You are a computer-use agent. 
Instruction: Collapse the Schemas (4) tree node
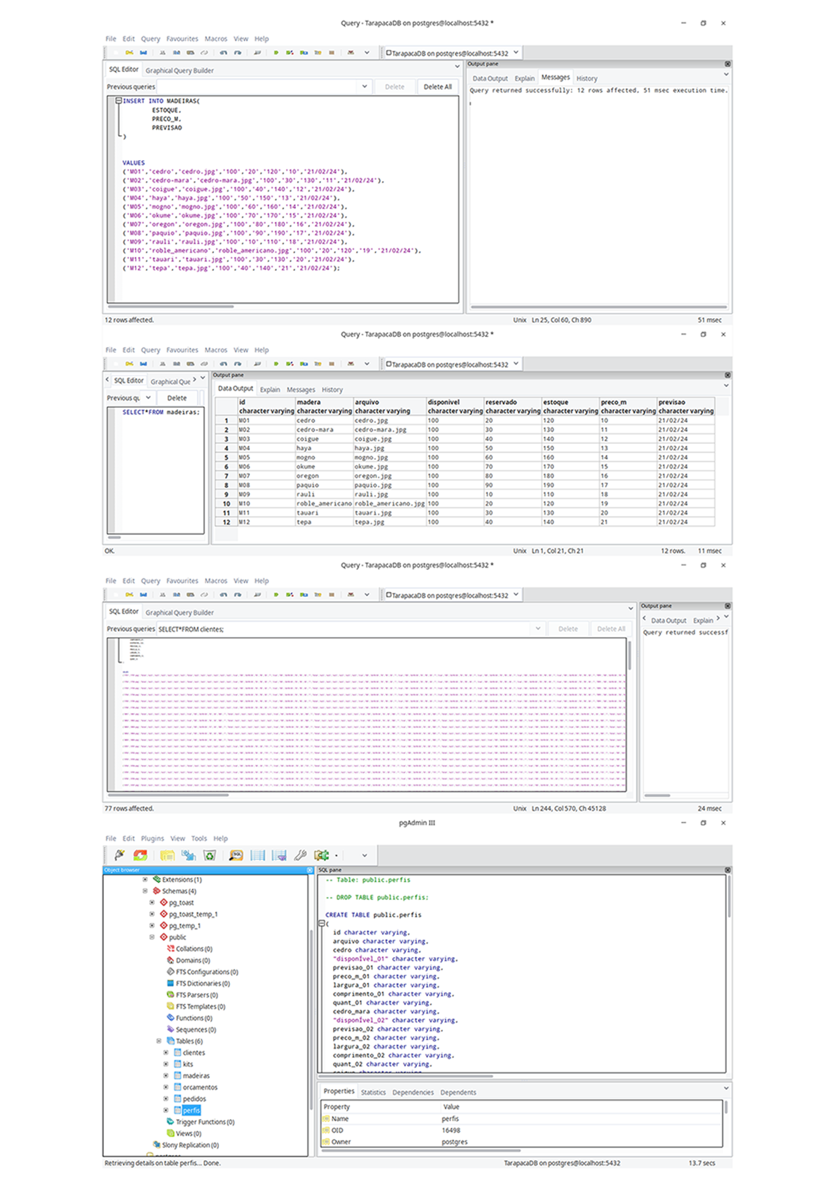145,891
